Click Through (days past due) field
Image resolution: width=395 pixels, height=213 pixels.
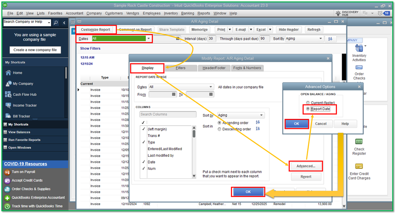(264, 38)
